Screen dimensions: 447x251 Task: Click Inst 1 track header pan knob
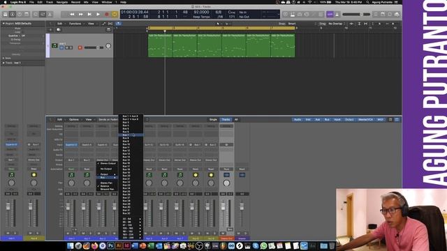coord(108,46)
